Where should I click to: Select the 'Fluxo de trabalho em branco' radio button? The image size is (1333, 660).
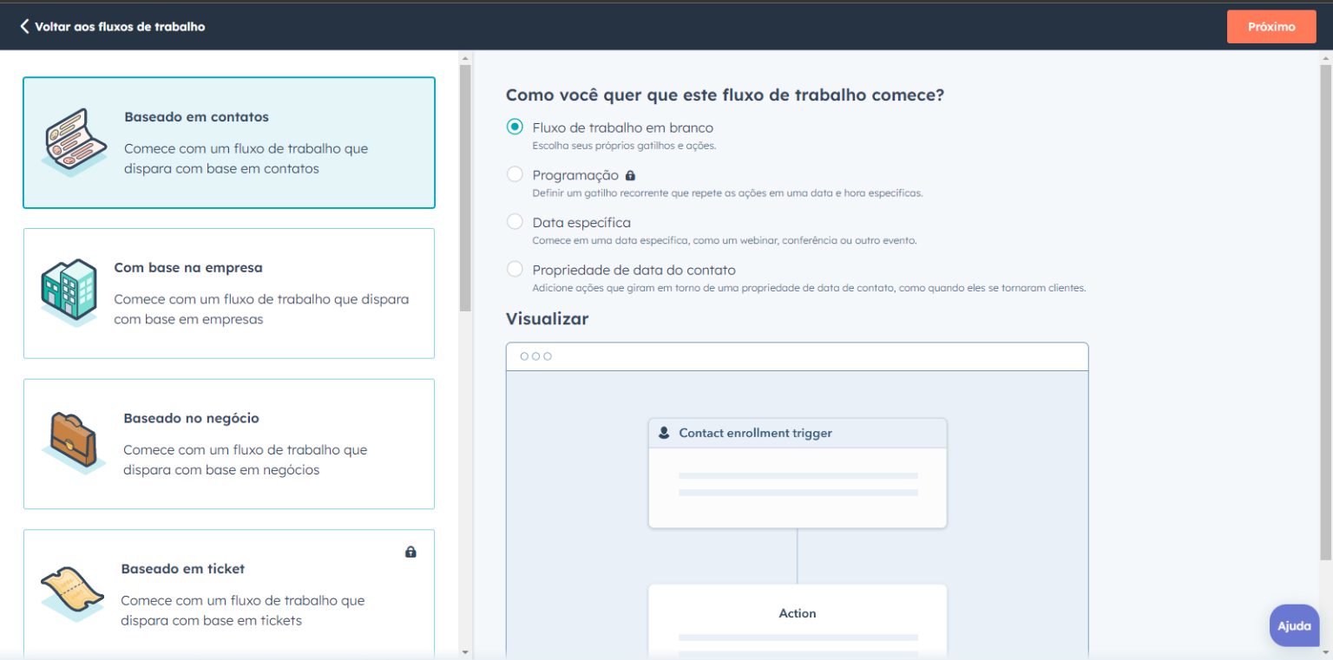click(x=514, y=127)
